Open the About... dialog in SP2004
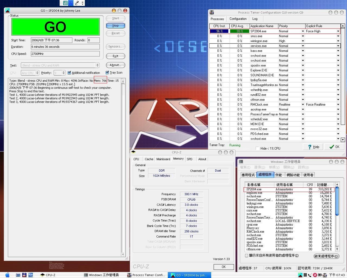This screenshot has height=278, width=347. (115, 65)
